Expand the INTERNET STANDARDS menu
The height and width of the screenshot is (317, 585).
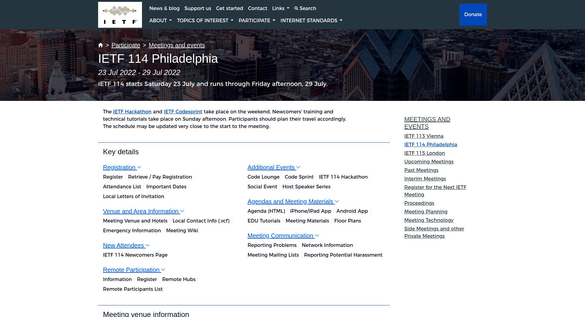[x=311, y=20]
